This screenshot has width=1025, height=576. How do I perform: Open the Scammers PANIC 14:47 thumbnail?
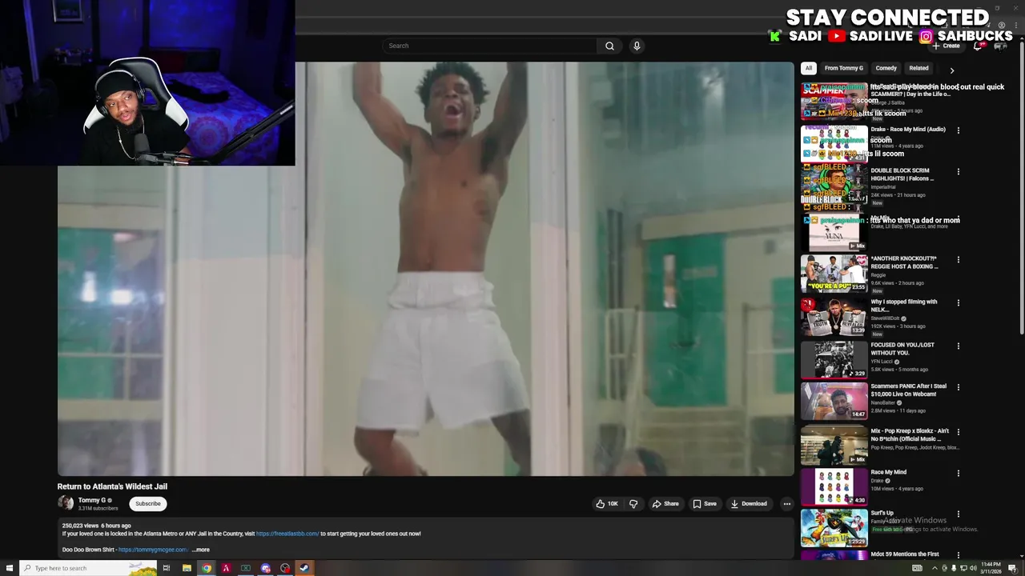pyautogui.click(x=834, y=401)
